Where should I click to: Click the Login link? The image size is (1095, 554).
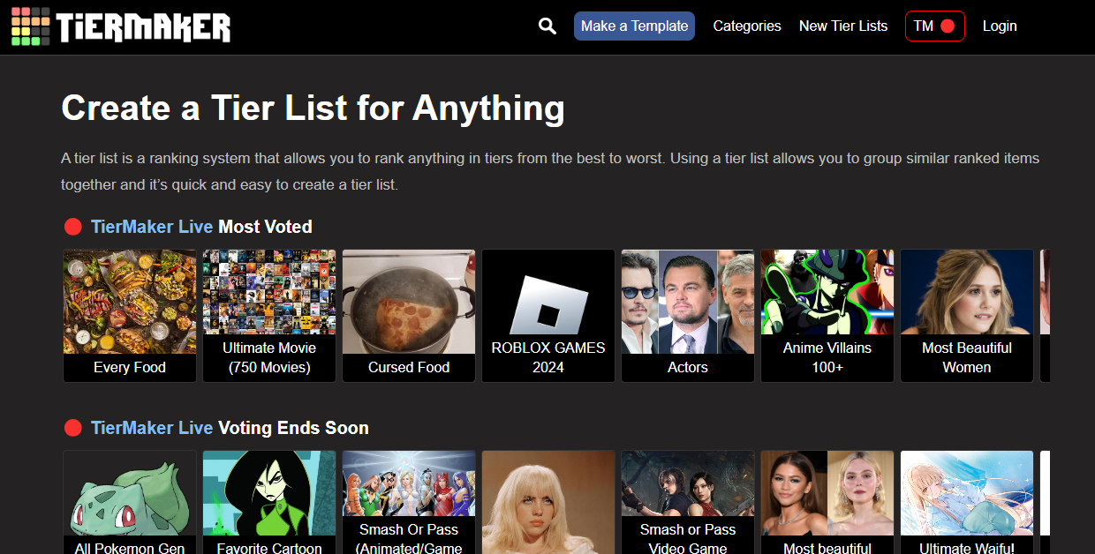(x=999, y=26)
